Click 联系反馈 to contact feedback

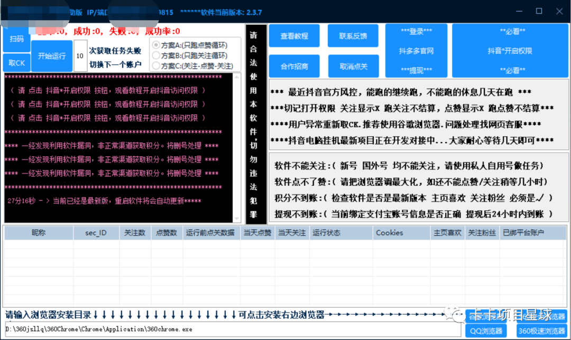pos(352,36)
